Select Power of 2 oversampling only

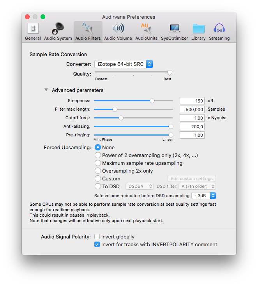(98, 155)
